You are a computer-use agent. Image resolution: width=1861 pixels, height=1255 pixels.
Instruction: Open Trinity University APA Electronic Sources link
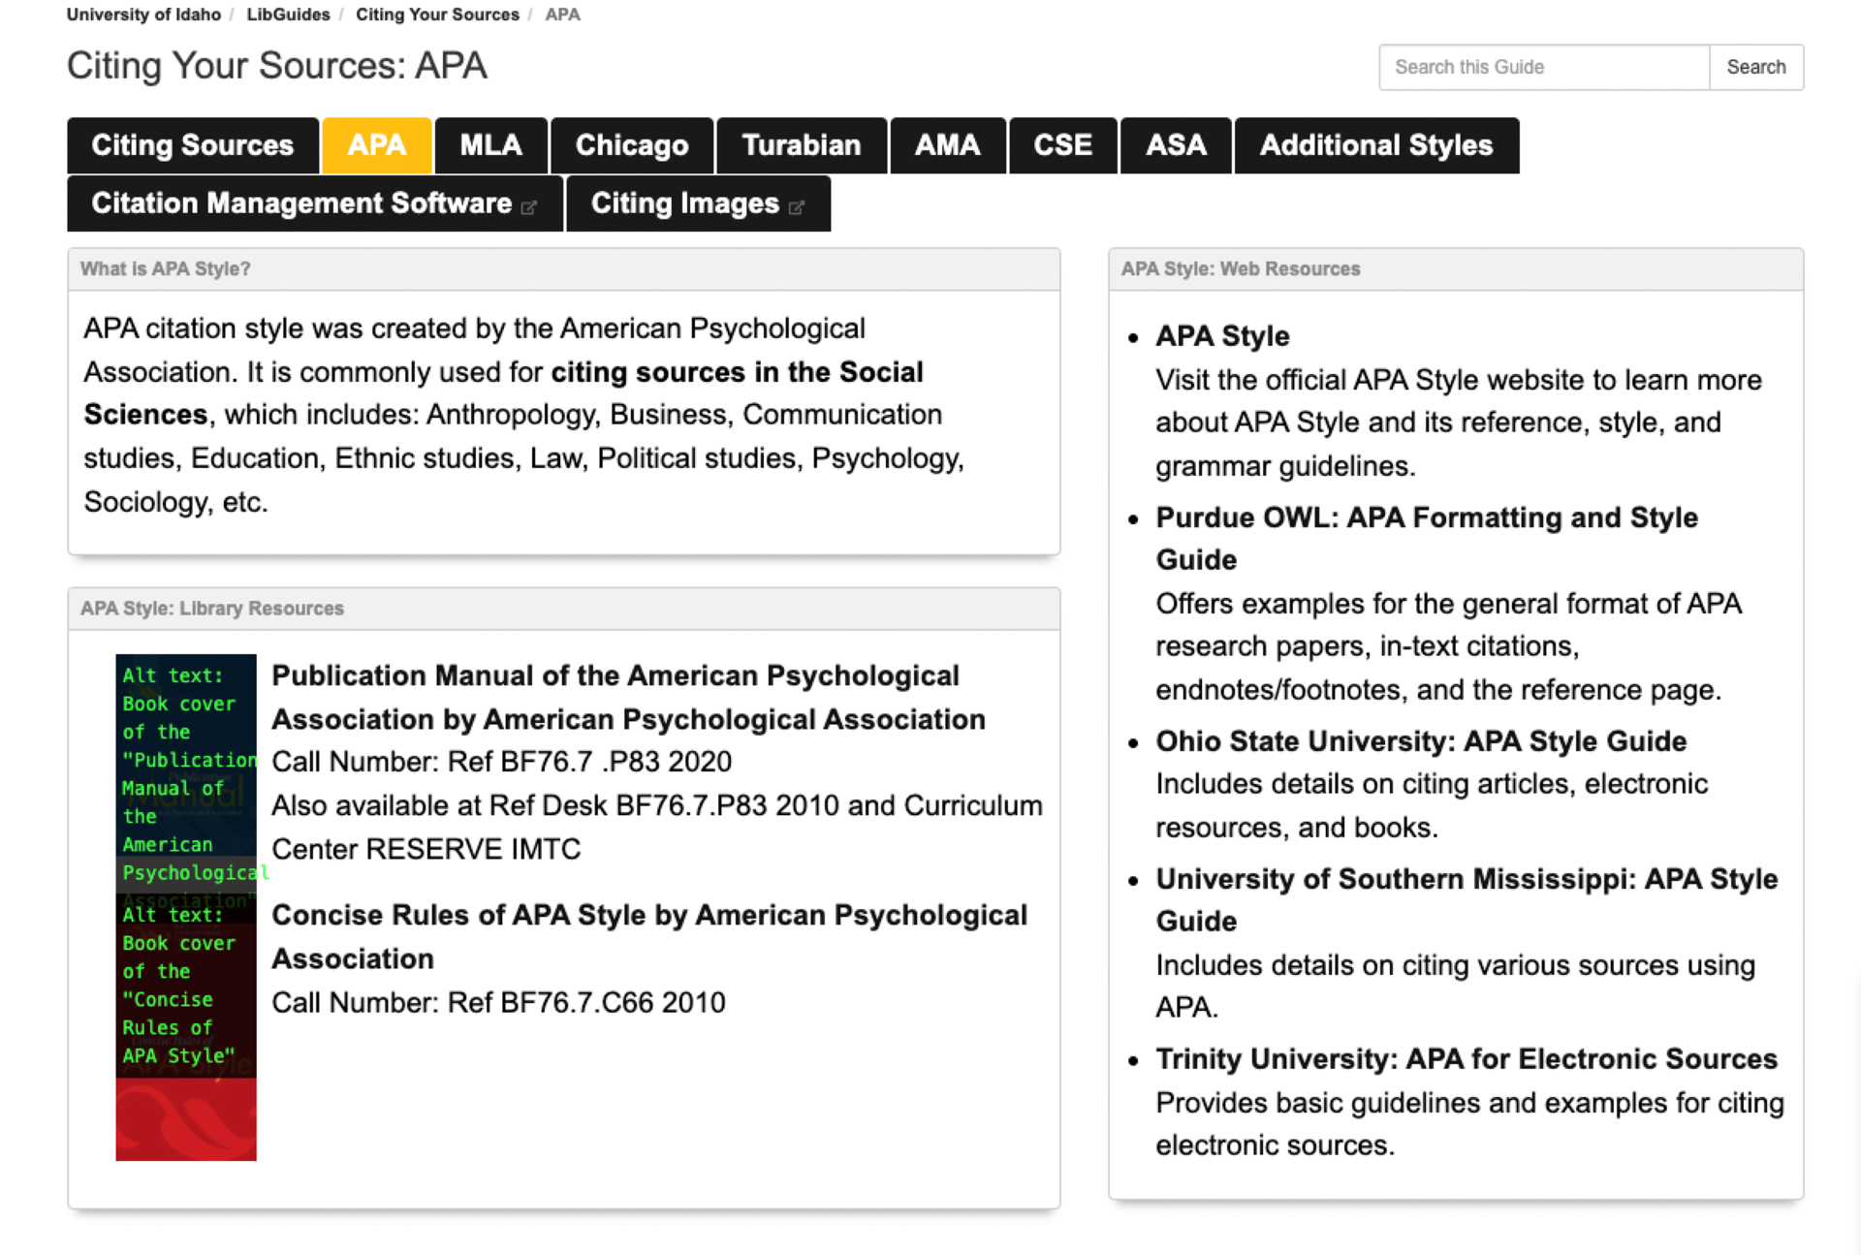click(1466, 1059)
